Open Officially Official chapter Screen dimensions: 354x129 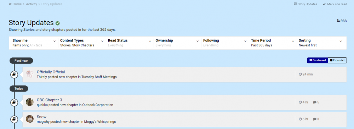[x=51, y=72]
